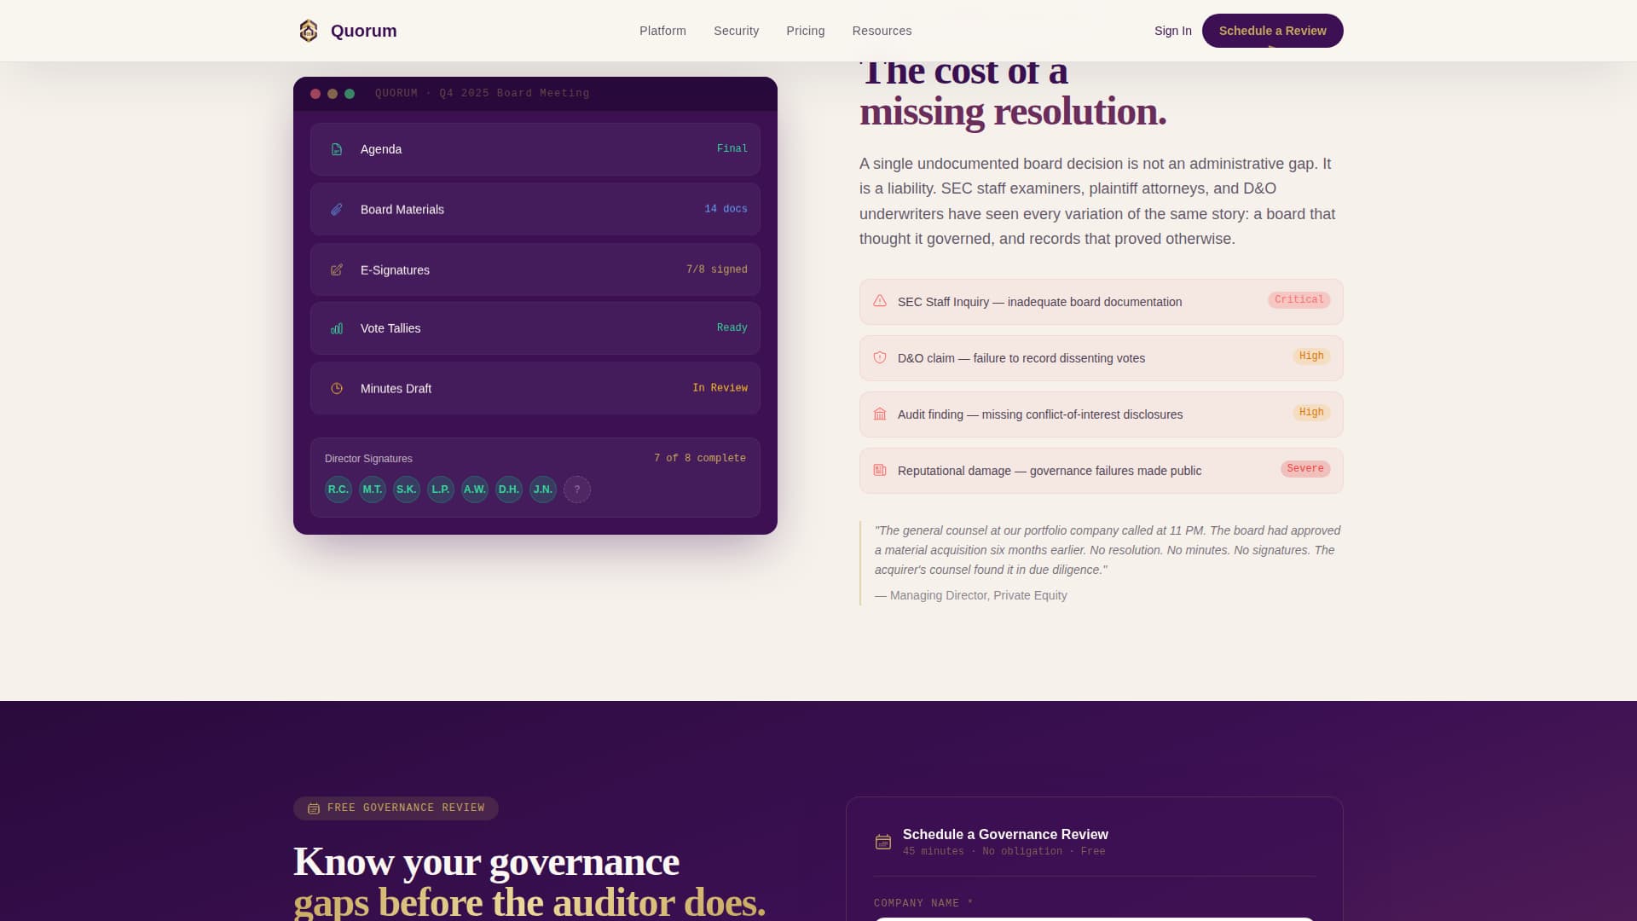Click the Quorum hexagon logo icon
The image size is (1637, 921).
[309, 30]
